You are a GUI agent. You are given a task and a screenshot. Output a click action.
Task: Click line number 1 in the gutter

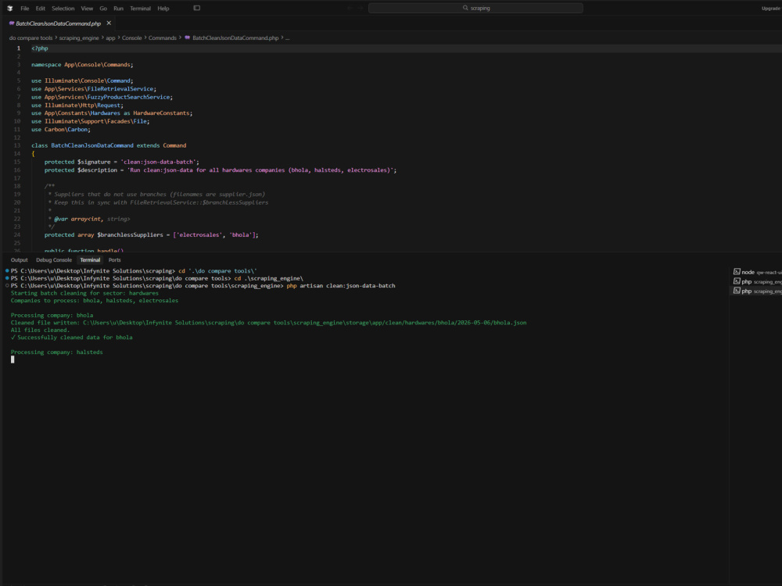[x=19, y=48]
